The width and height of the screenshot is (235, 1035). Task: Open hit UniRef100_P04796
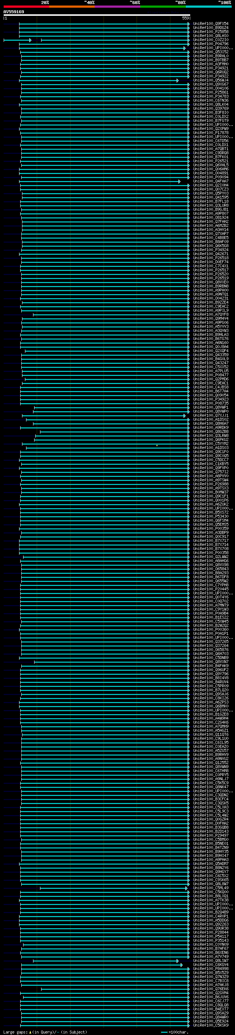211,44
